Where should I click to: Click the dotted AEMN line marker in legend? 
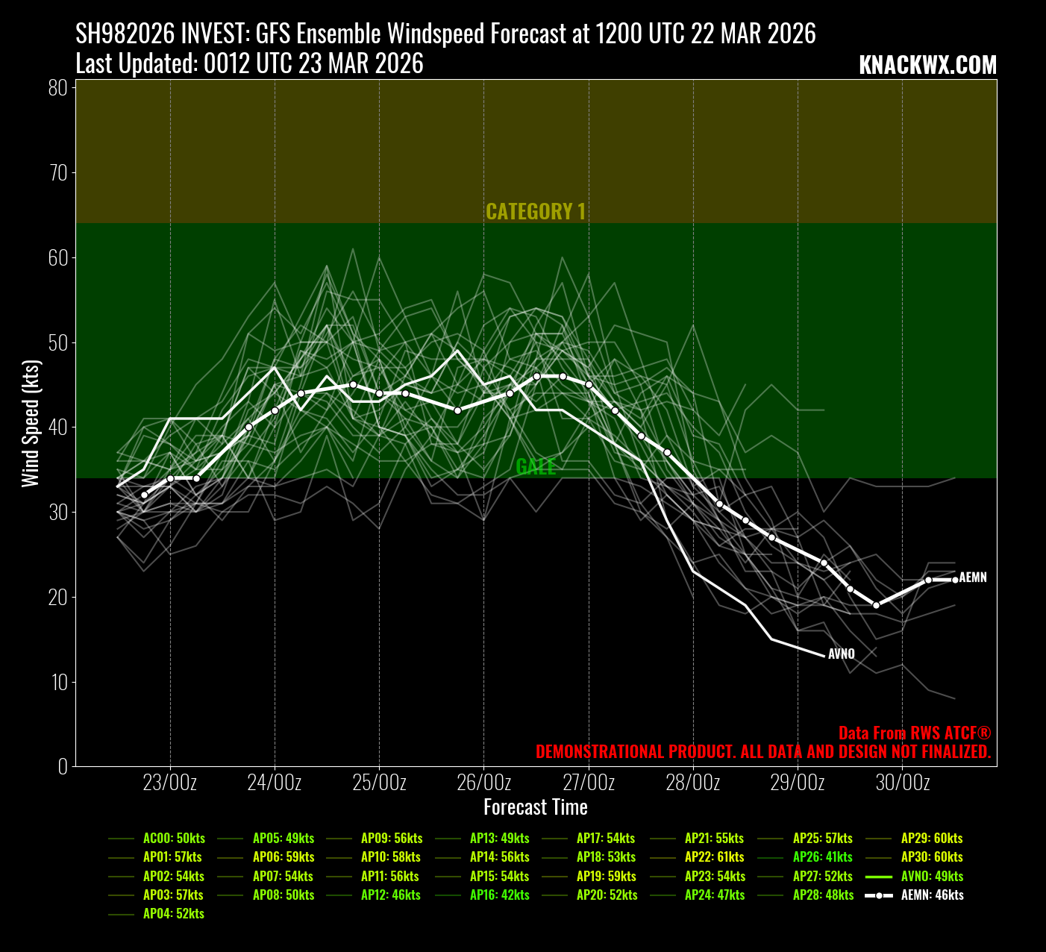click(879, 895)
